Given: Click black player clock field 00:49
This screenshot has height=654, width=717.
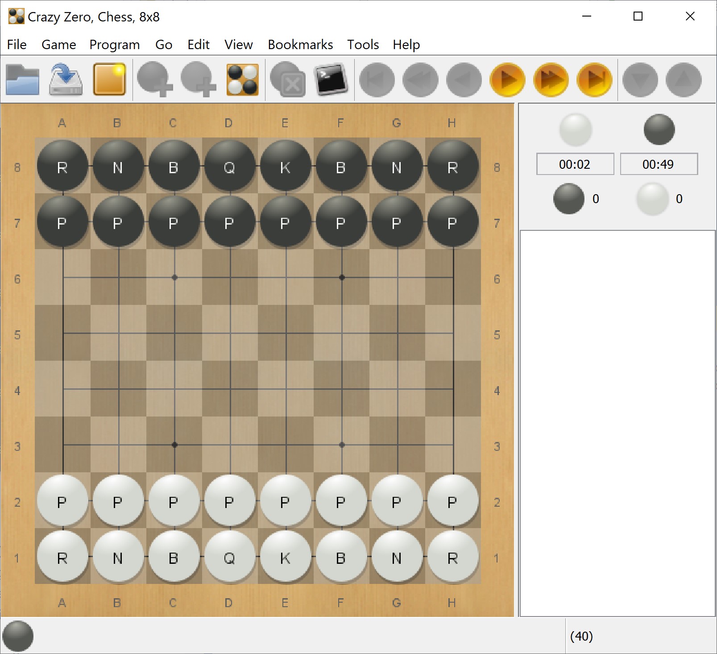Looking at the screenshot, I should 659,164.
